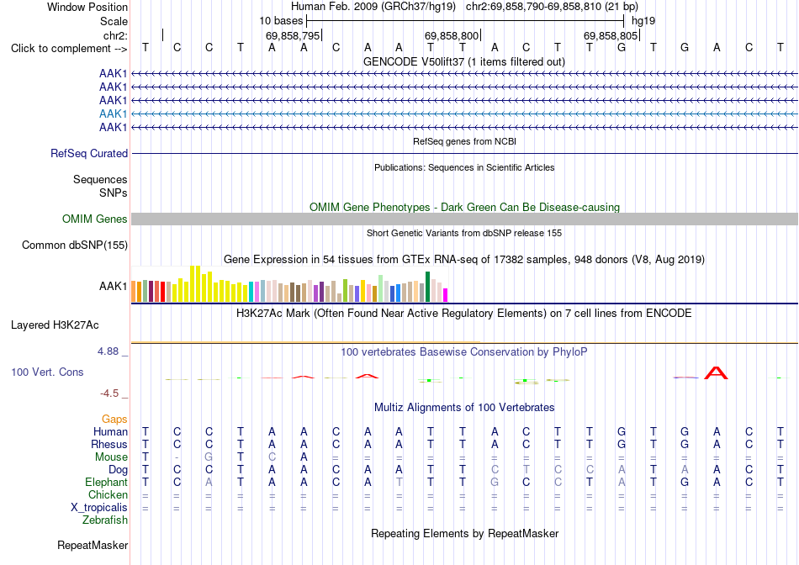Click the Human Feb. 2009 (GRCh37/hg19) title

click(x=373, y=7)
